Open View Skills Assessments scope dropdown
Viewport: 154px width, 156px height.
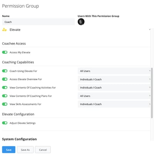pos(114,104)
